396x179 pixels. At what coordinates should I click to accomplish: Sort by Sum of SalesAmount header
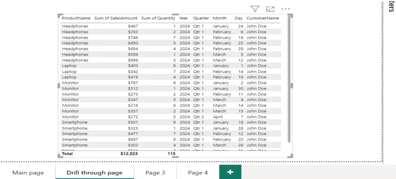[116, 18]
